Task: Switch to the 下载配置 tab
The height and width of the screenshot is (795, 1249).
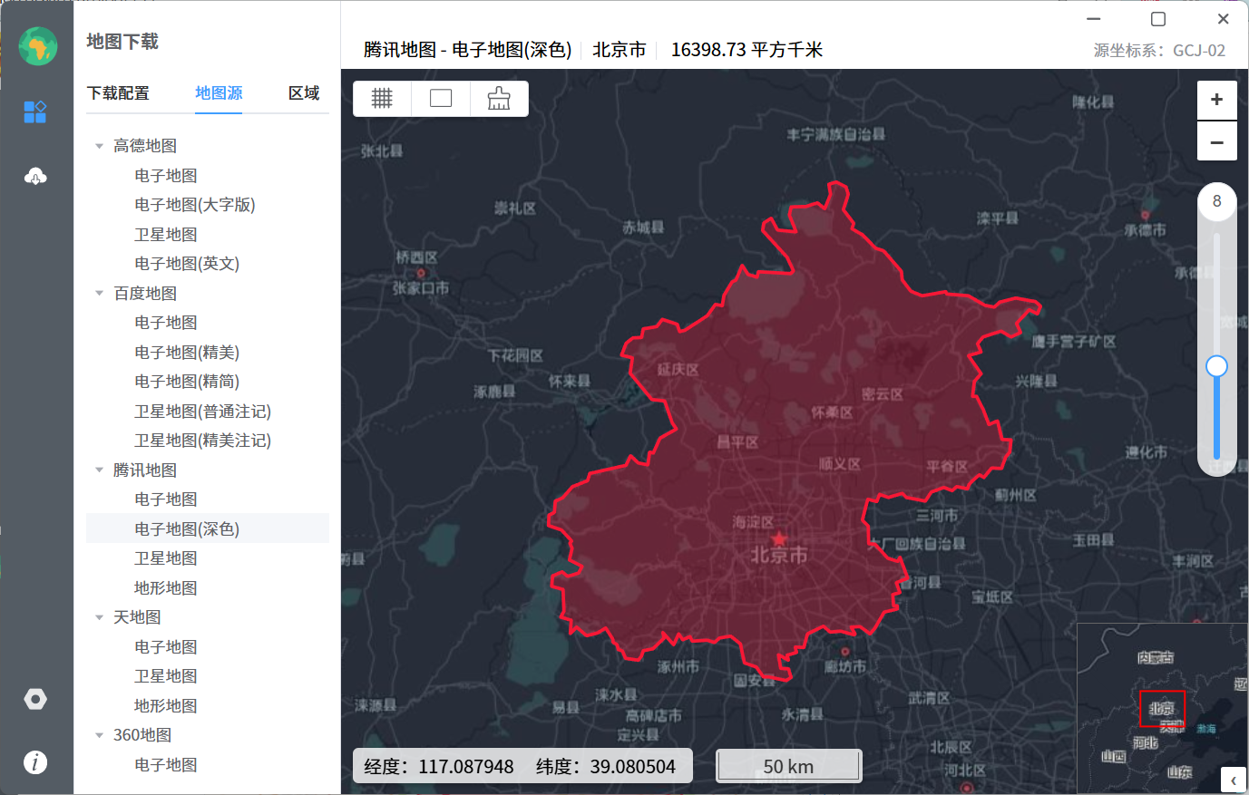Action: click(x=118, y=92)
